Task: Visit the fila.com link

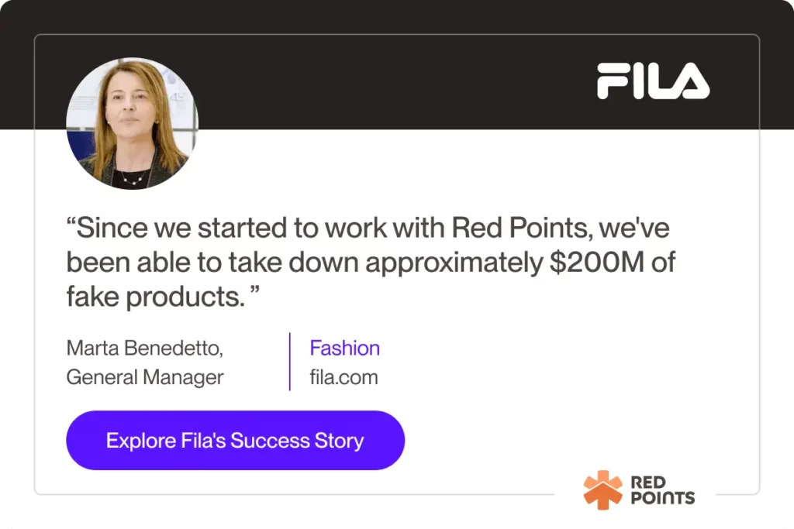Action: click(343, 377)
